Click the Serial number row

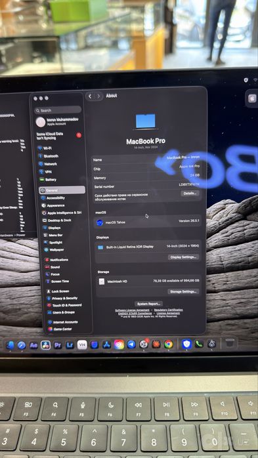point(146,186)
